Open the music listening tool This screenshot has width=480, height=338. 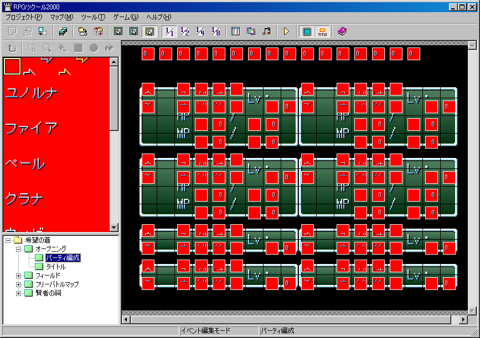click(x=267, y=31)
